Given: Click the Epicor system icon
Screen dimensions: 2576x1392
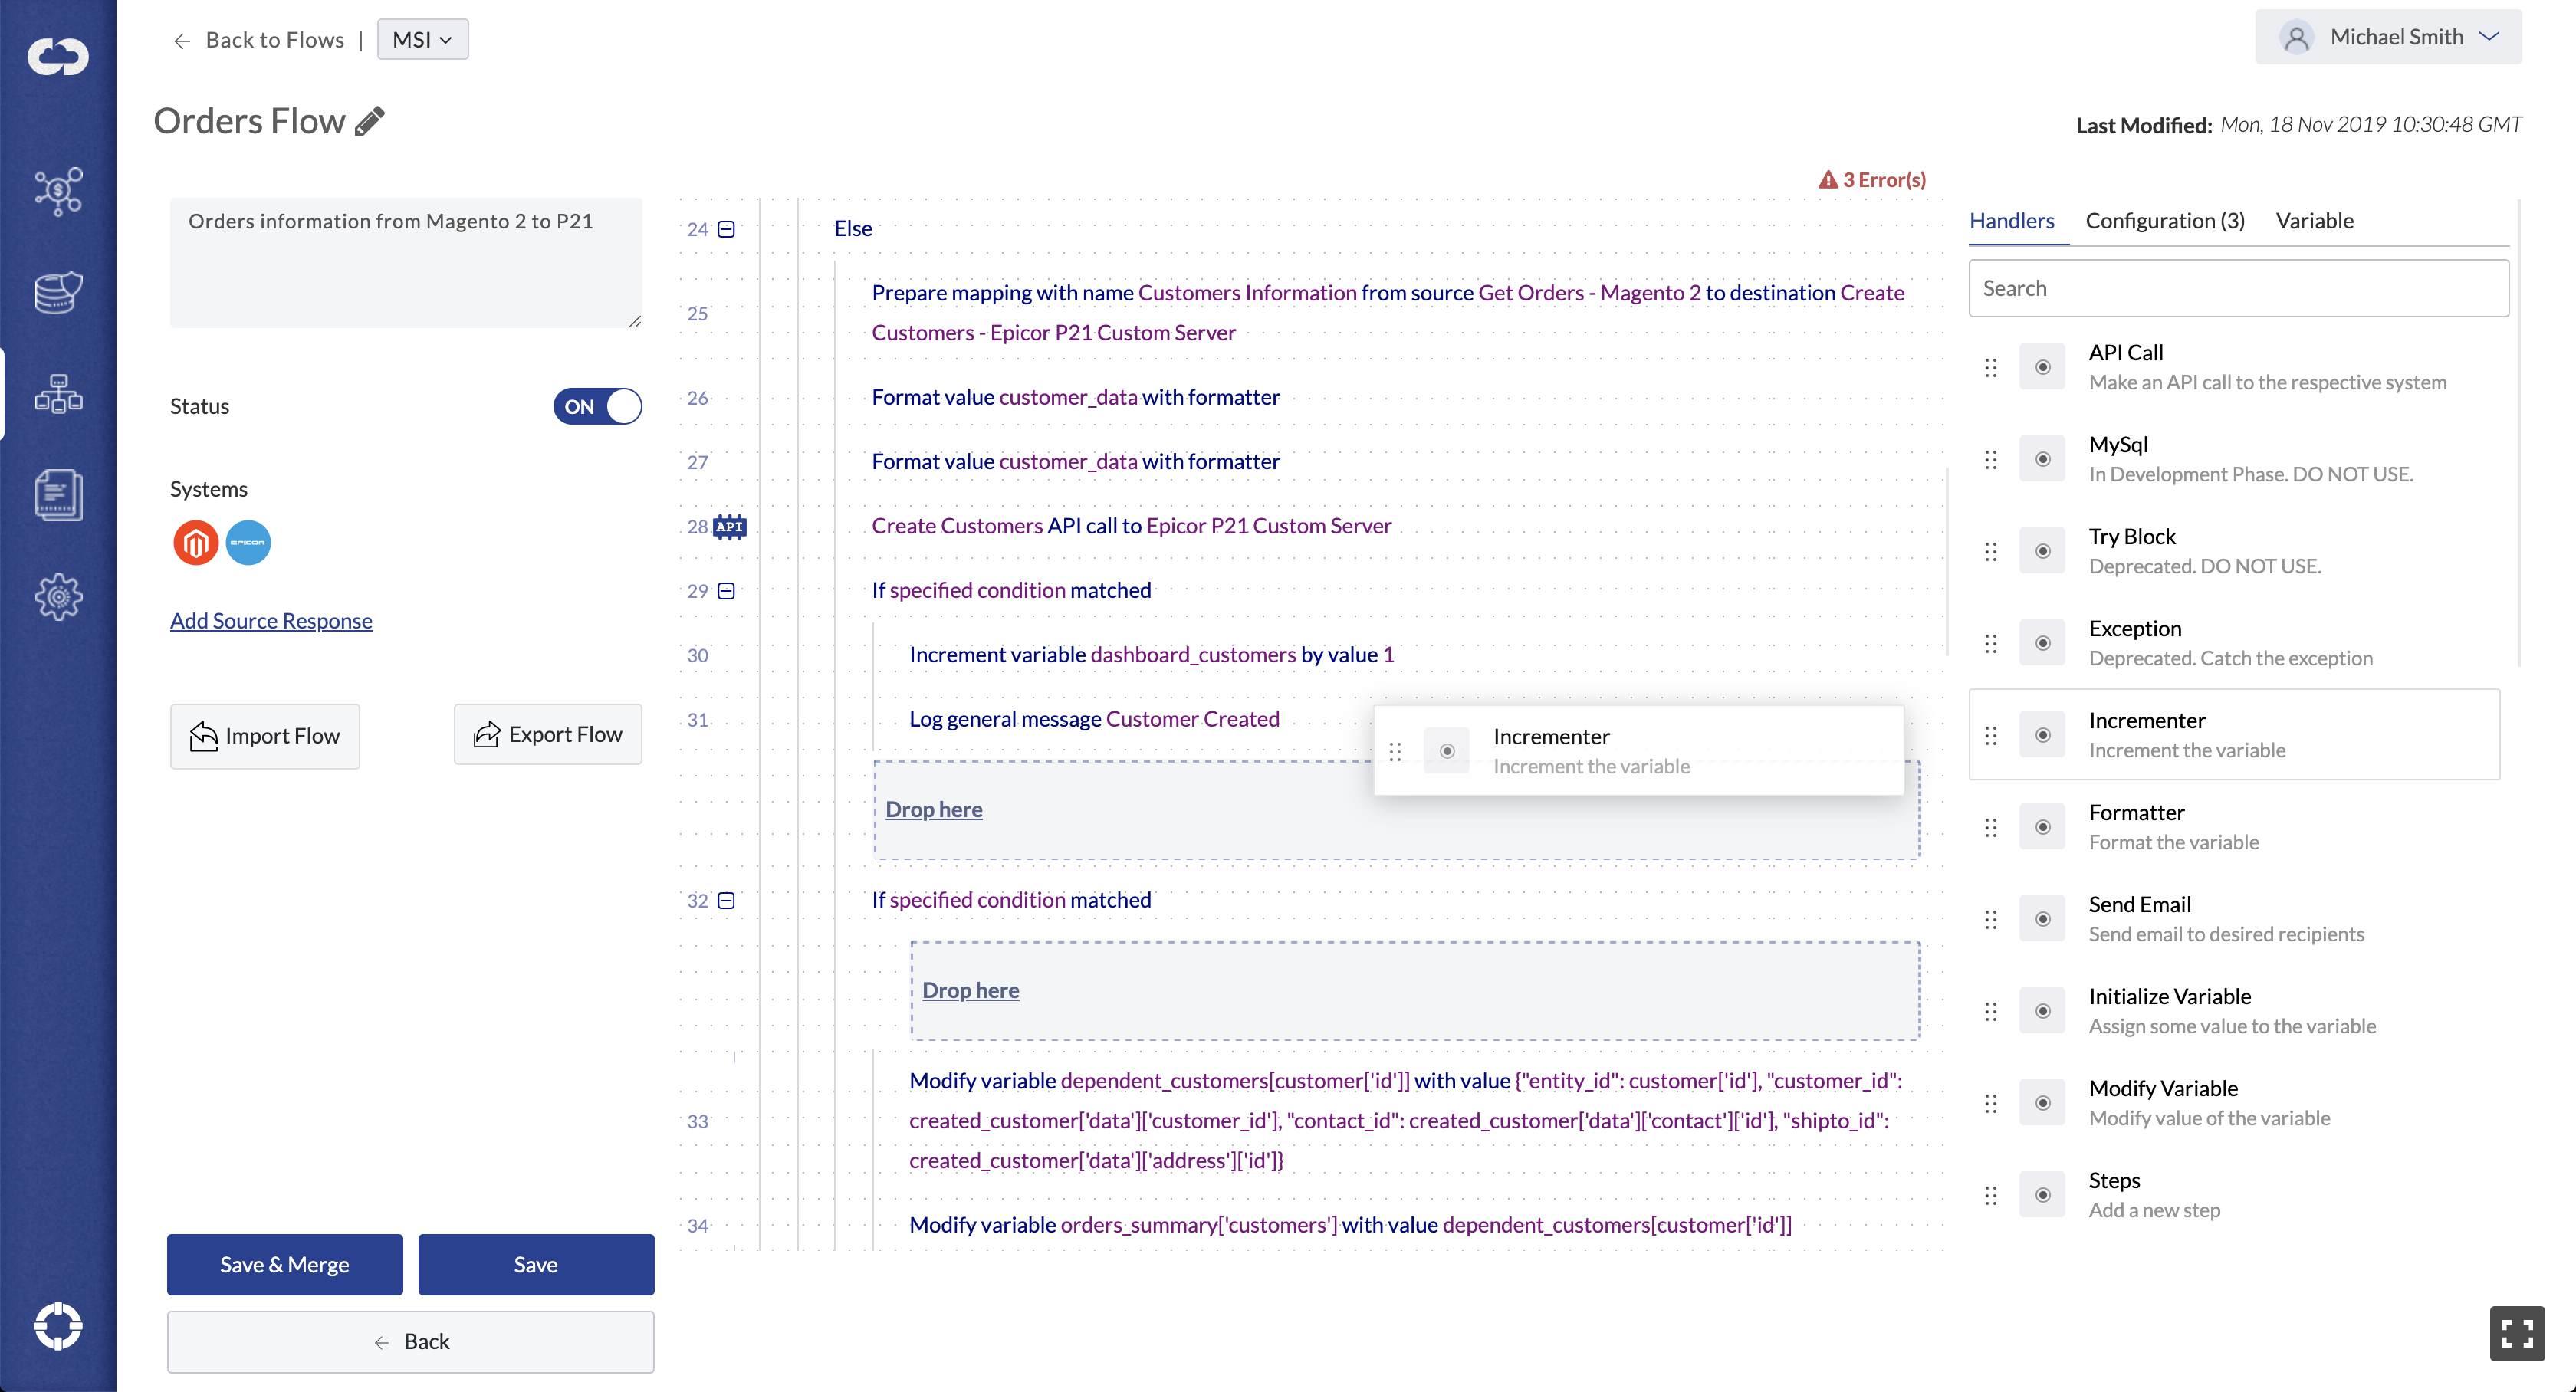Looking at the screenshot, I should click(248, 543).
